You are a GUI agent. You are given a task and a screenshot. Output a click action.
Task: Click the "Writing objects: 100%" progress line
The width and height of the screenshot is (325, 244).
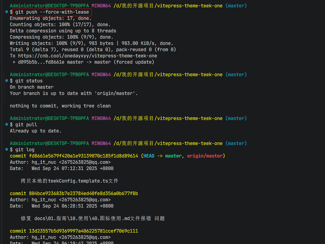coord(91,43)
